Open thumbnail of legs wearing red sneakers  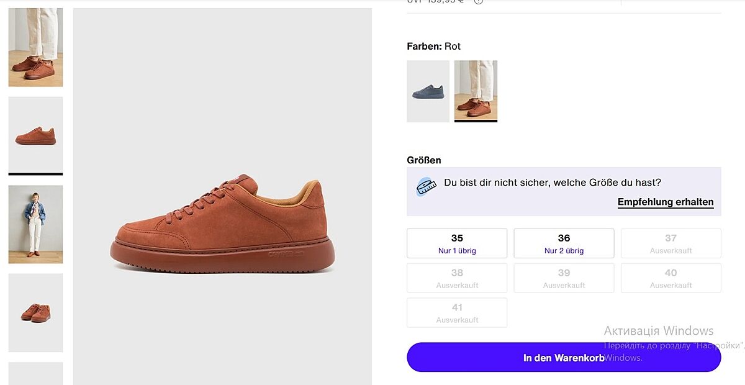pyautogui.click(x=35, y=47)
